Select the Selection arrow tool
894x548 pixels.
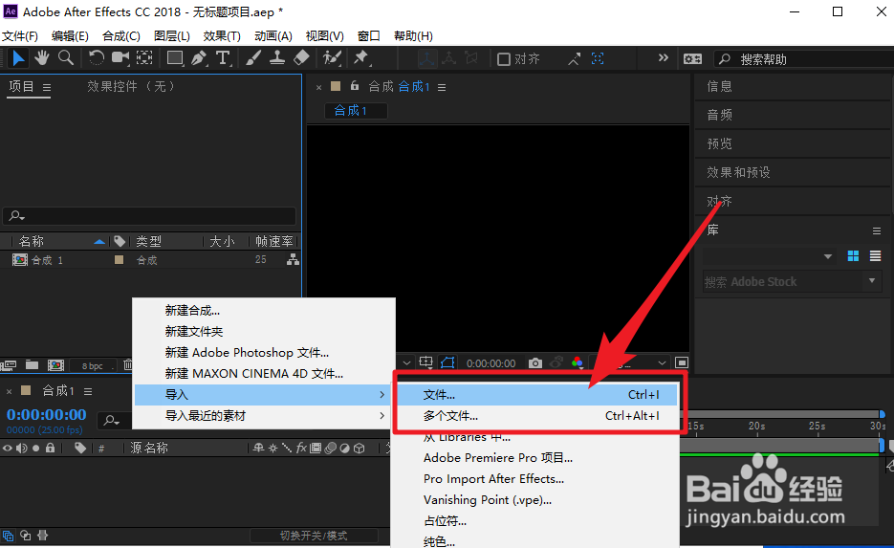[x=17, y=58]
